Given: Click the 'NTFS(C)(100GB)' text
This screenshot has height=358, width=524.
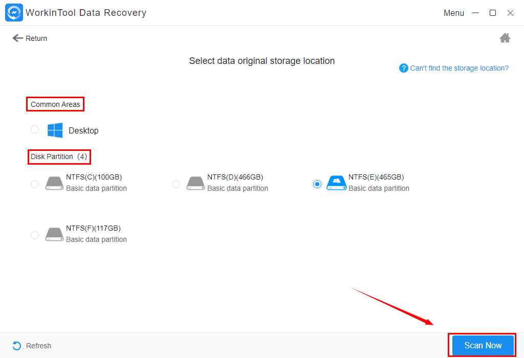Looking at the screenshot, I should coord(94,177).
